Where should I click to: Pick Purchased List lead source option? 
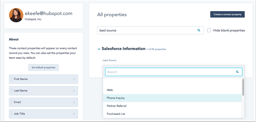coord(116,114)
